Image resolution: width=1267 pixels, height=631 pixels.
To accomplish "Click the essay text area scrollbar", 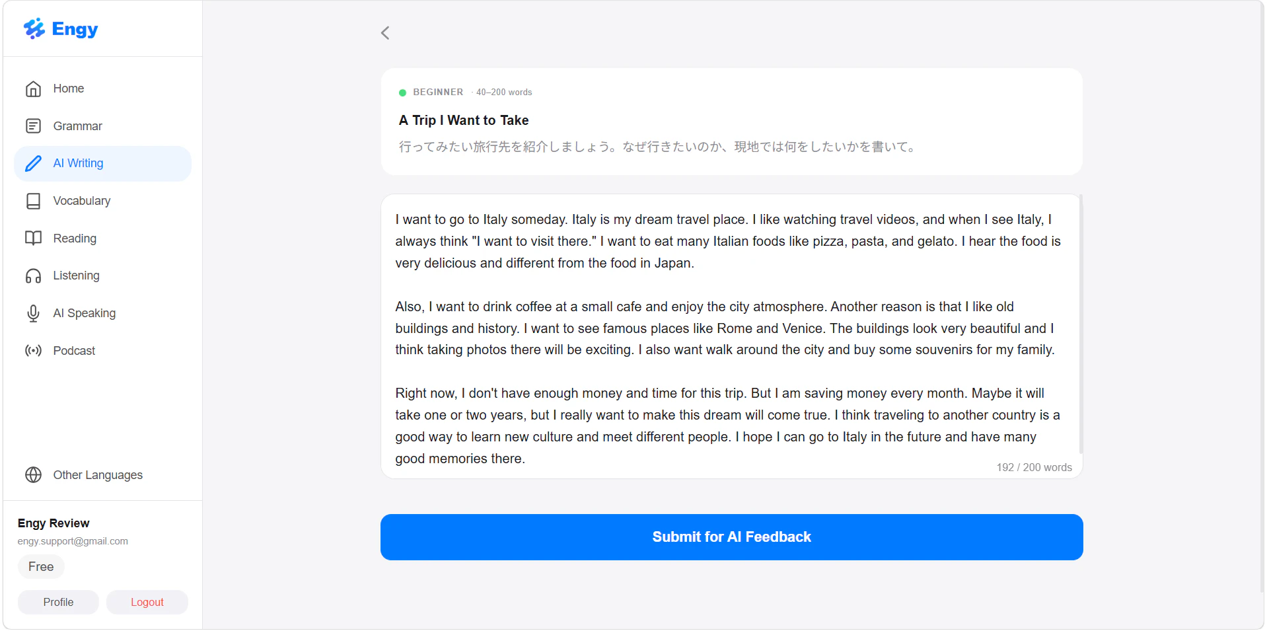I will 1081,324.
